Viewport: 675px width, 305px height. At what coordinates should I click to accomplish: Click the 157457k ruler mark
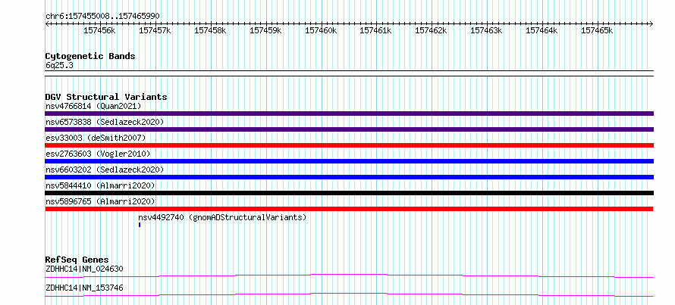point(155,30)
